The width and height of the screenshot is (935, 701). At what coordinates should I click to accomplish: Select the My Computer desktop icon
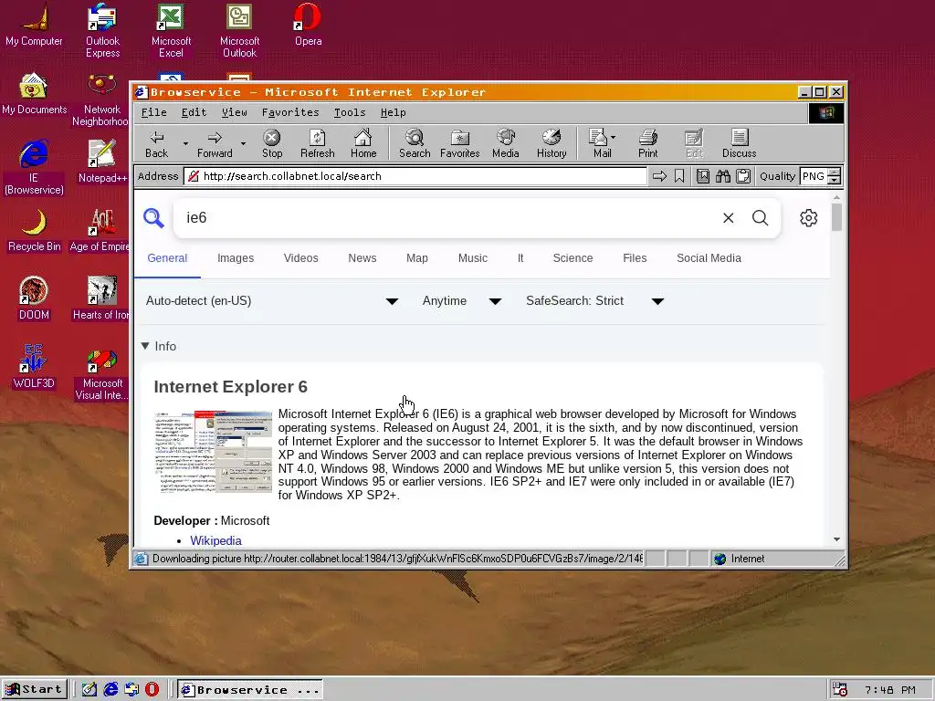pyautogui.click(x=34, y=25)
